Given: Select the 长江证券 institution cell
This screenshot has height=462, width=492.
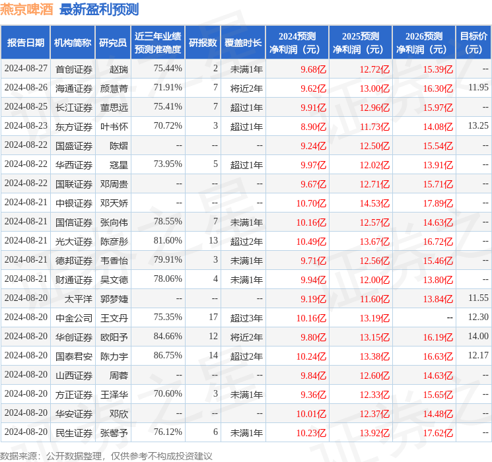Looking at the screenshot, I should (x=74, y=108).
